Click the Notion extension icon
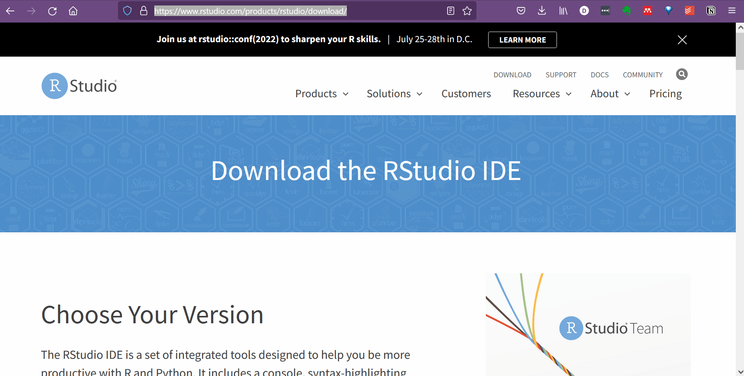This screenshot has width=744, height=376. pos(711,11)
